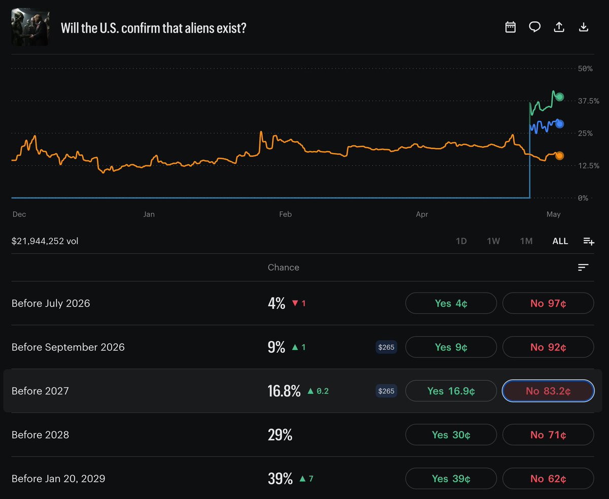Screen dimensions: 609x499
Task: Click the share upload icon
Action: (x=559, y=27)
